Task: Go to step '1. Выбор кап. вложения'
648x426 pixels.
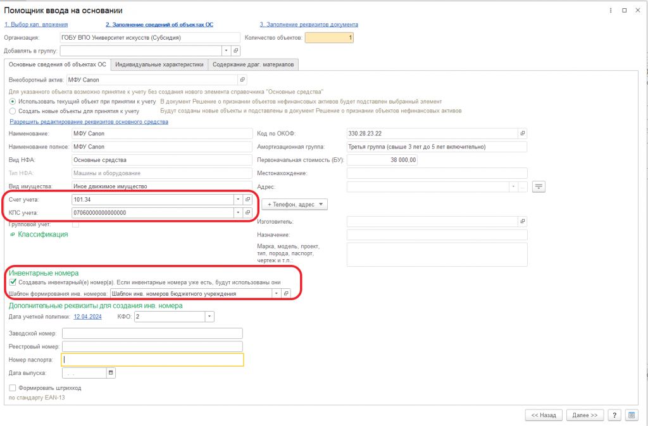Action: (x=36, y=25)
